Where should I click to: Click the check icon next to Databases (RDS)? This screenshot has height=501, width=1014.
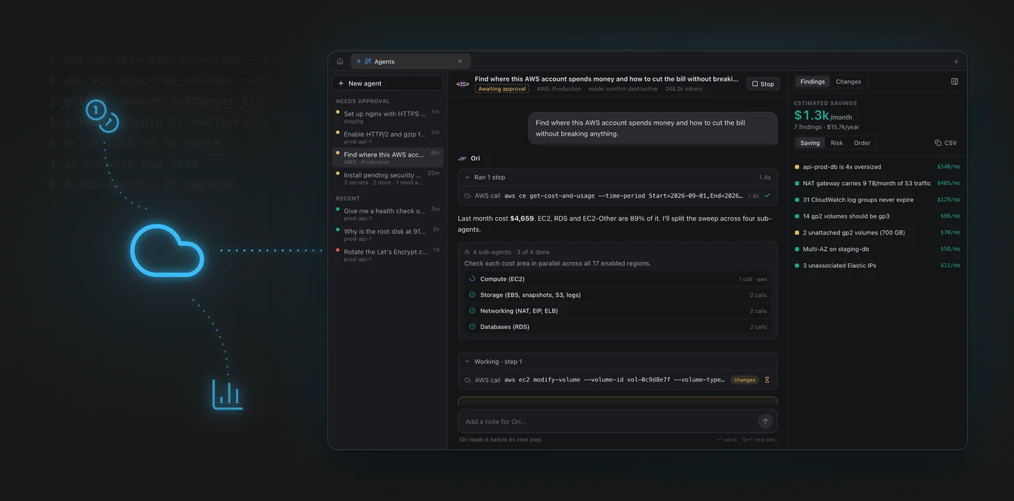[472, 326]
